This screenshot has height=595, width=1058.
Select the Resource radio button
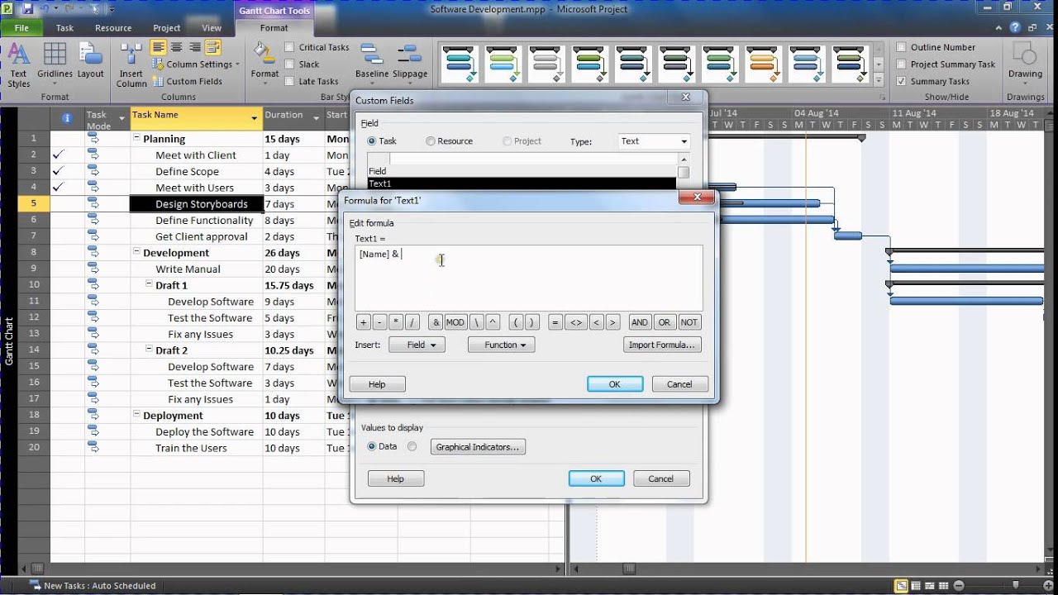(431, 141)
